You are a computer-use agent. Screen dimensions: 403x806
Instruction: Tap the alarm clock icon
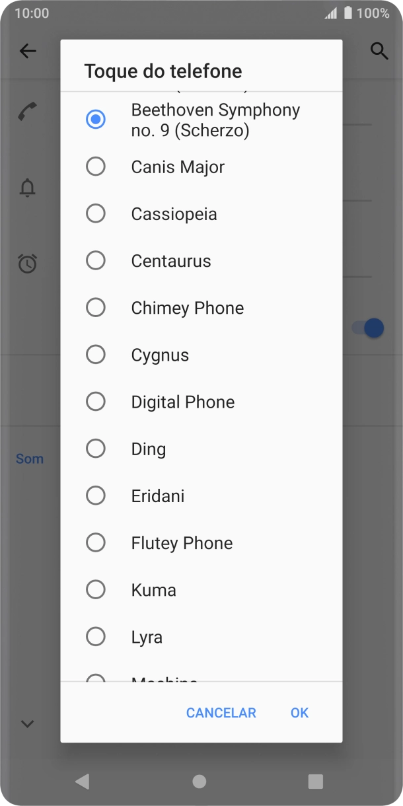(x=27, y=264)
